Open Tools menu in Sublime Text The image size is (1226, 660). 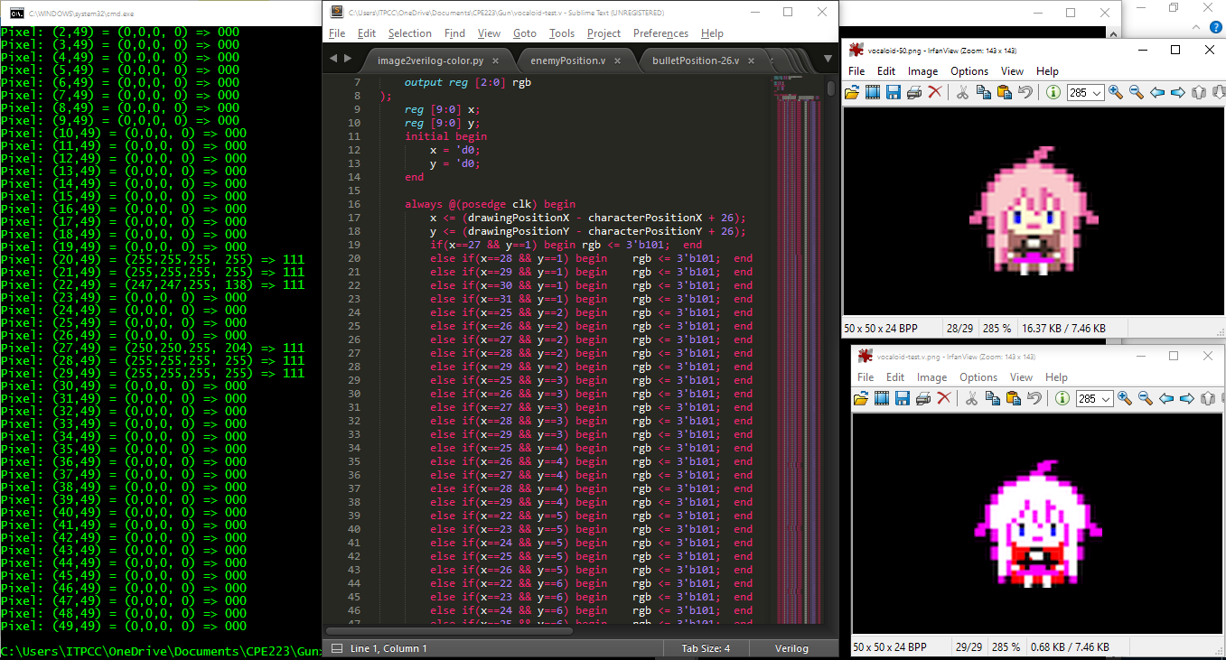point(562,33)
